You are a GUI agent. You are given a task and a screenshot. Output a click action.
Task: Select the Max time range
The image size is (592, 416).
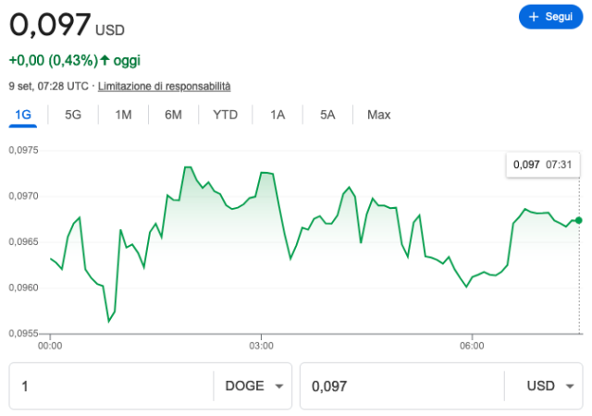click(x=378, y=115)
